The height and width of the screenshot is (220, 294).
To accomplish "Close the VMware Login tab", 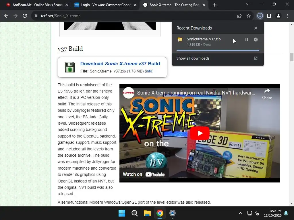I will click(x=135, y=5).
